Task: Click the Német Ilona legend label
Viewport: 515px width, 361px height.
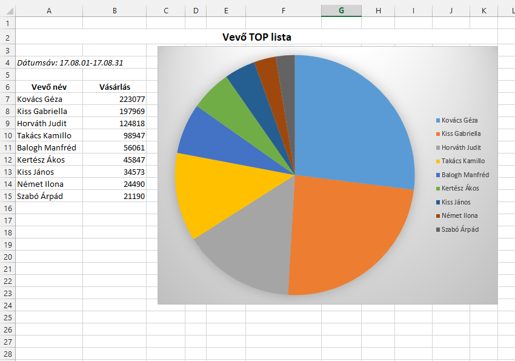Action: point(459,215)
